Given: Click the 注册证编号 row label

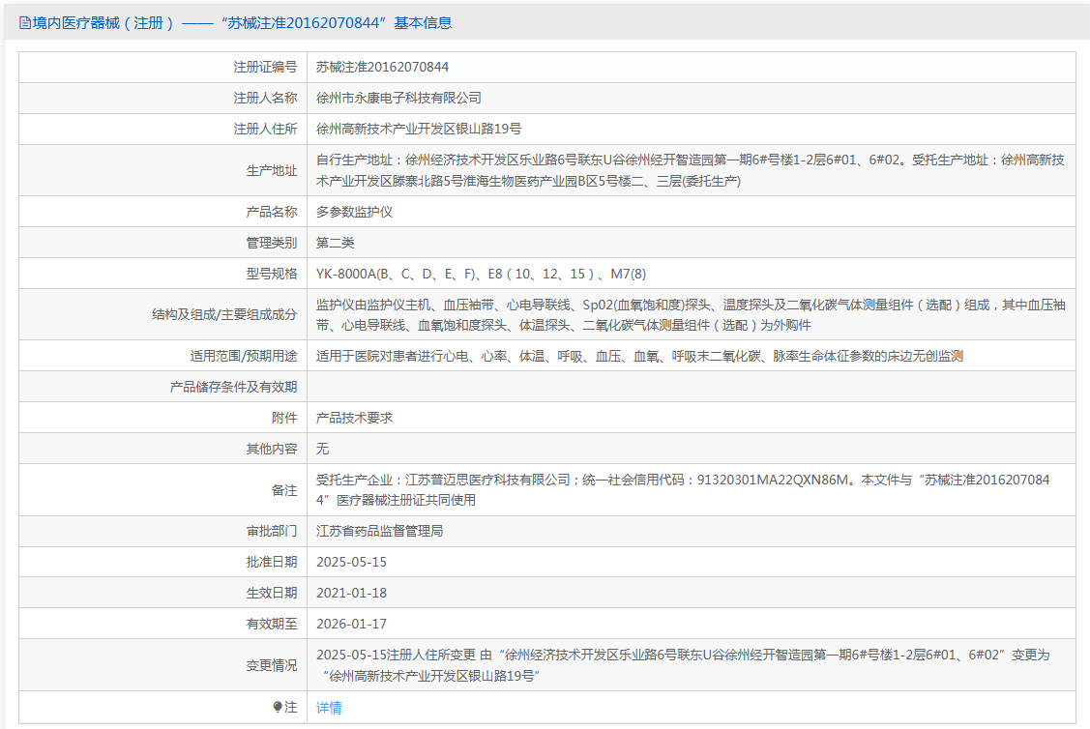Looking at the screenshot, I should pyautogui.click(x=265, y=67).
